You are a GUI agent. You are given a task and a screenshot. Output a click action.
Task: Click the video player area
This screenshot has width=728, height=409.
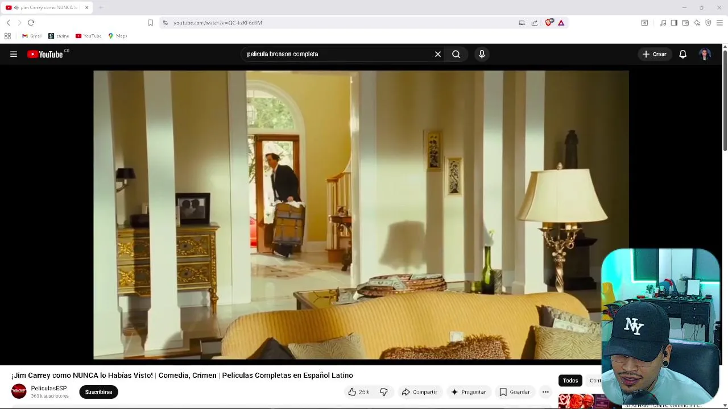361,215
